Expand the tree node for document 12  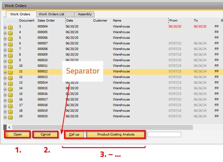5,78
